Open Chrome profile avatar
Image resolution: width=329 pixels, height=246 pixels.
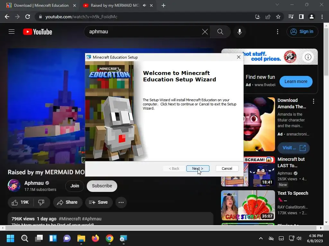pyautogui.click(x=312, y=17)
